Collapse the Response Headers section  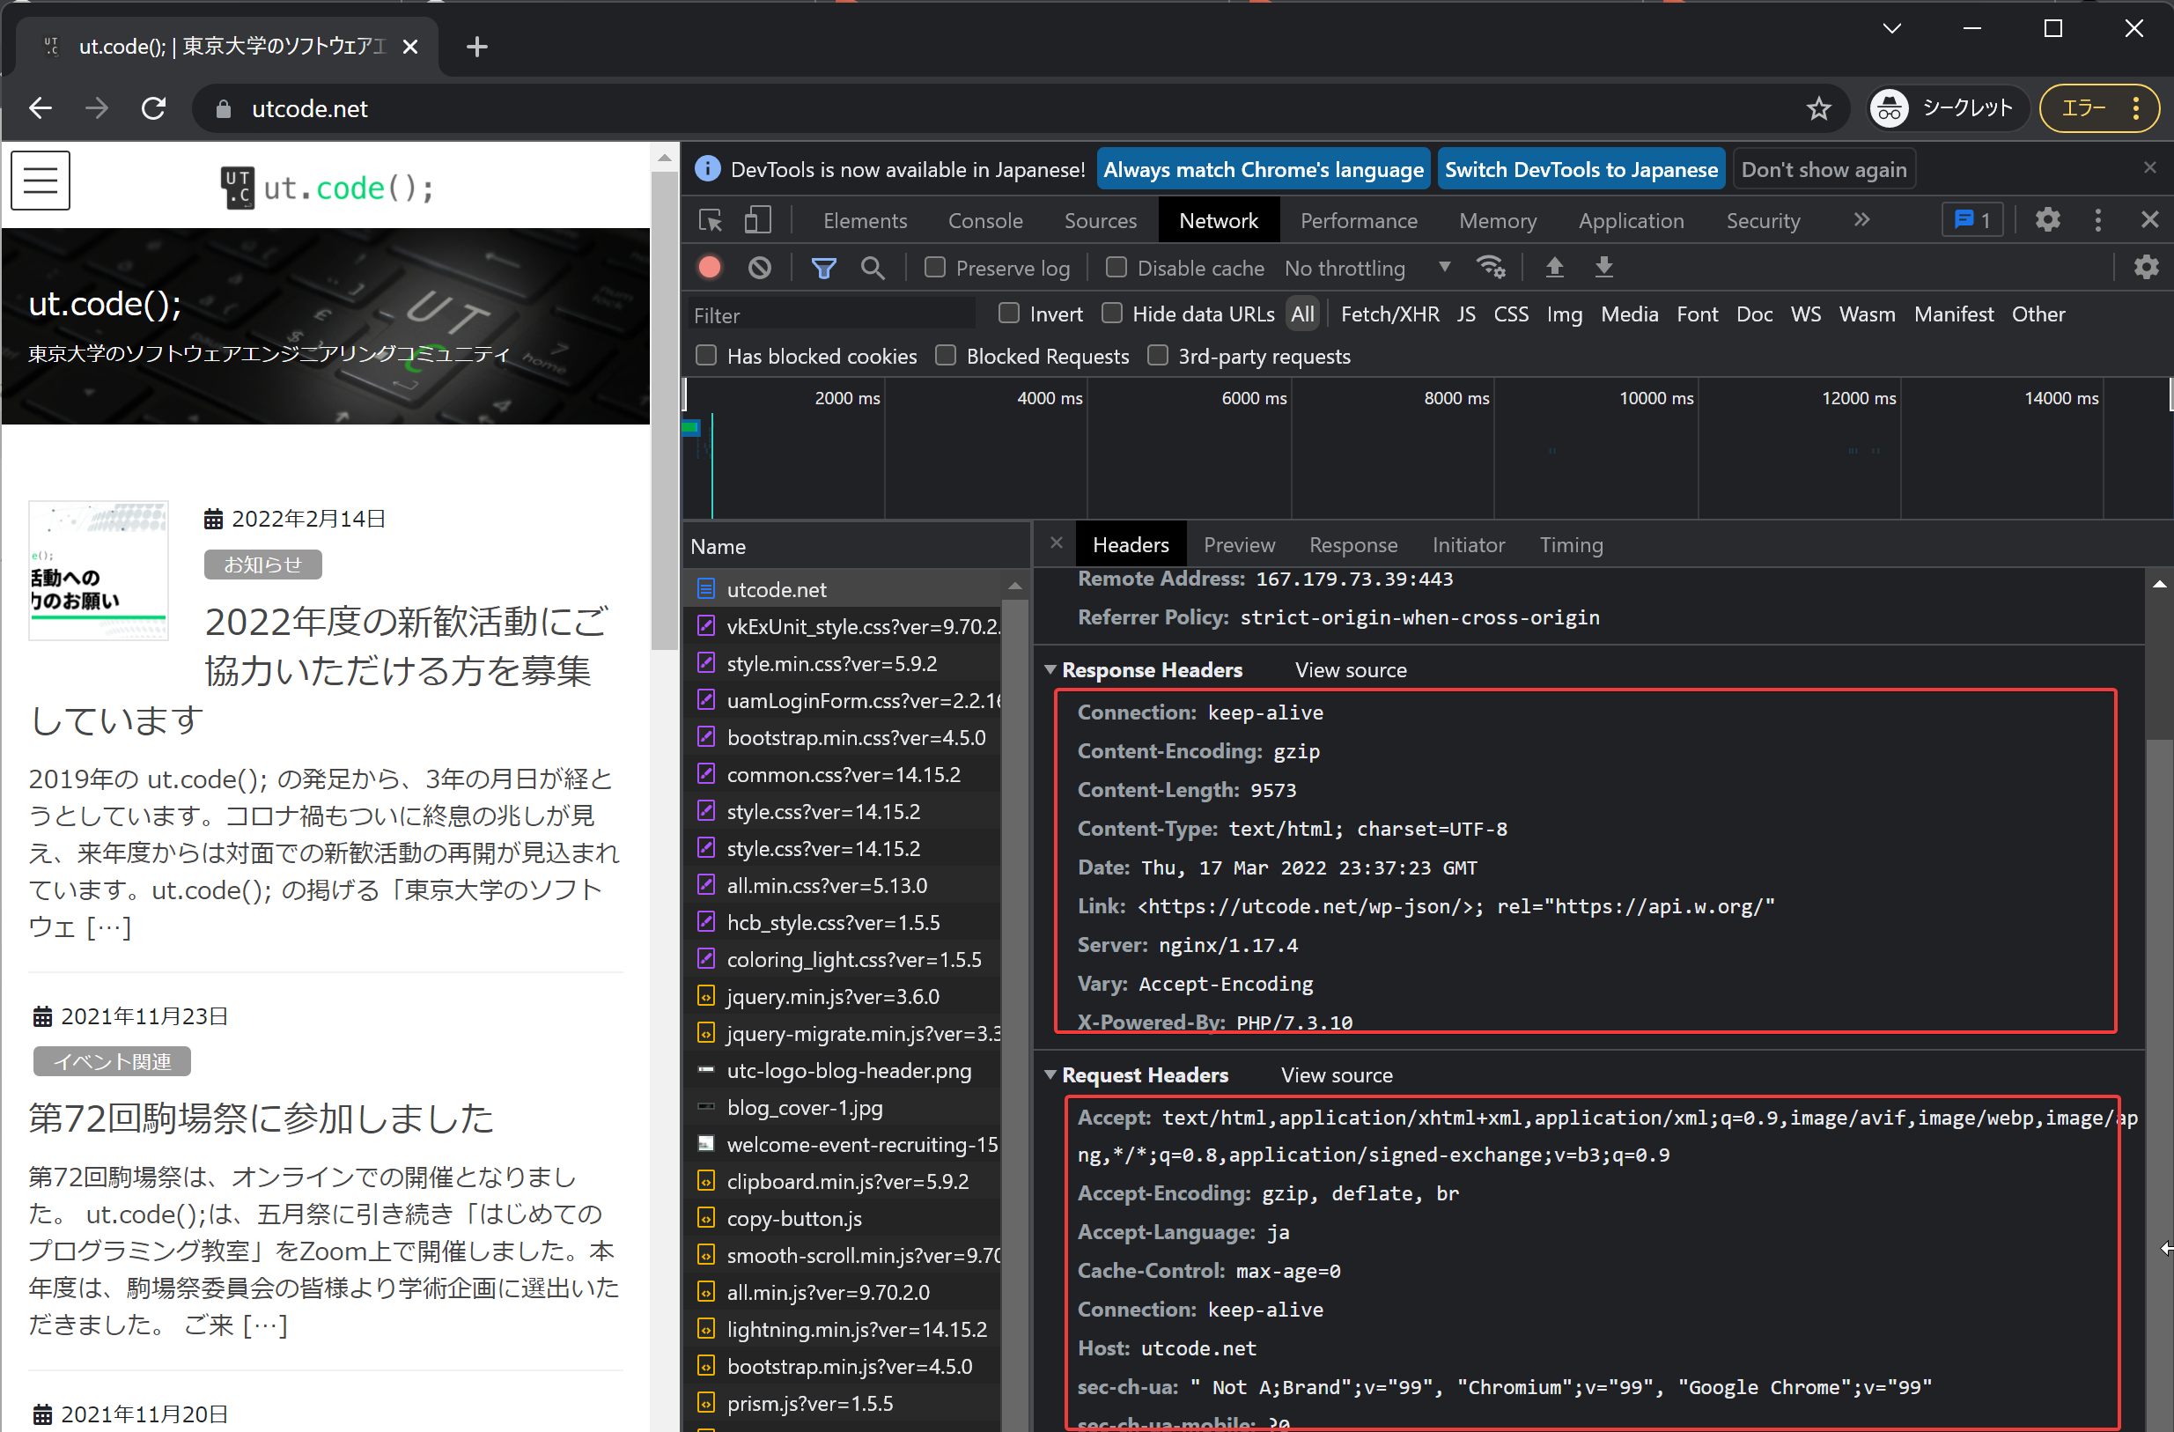pos(1050,669)
